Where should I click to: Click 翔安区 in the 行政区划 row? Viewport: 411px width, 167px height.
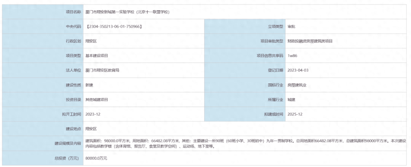click(91, 41)
